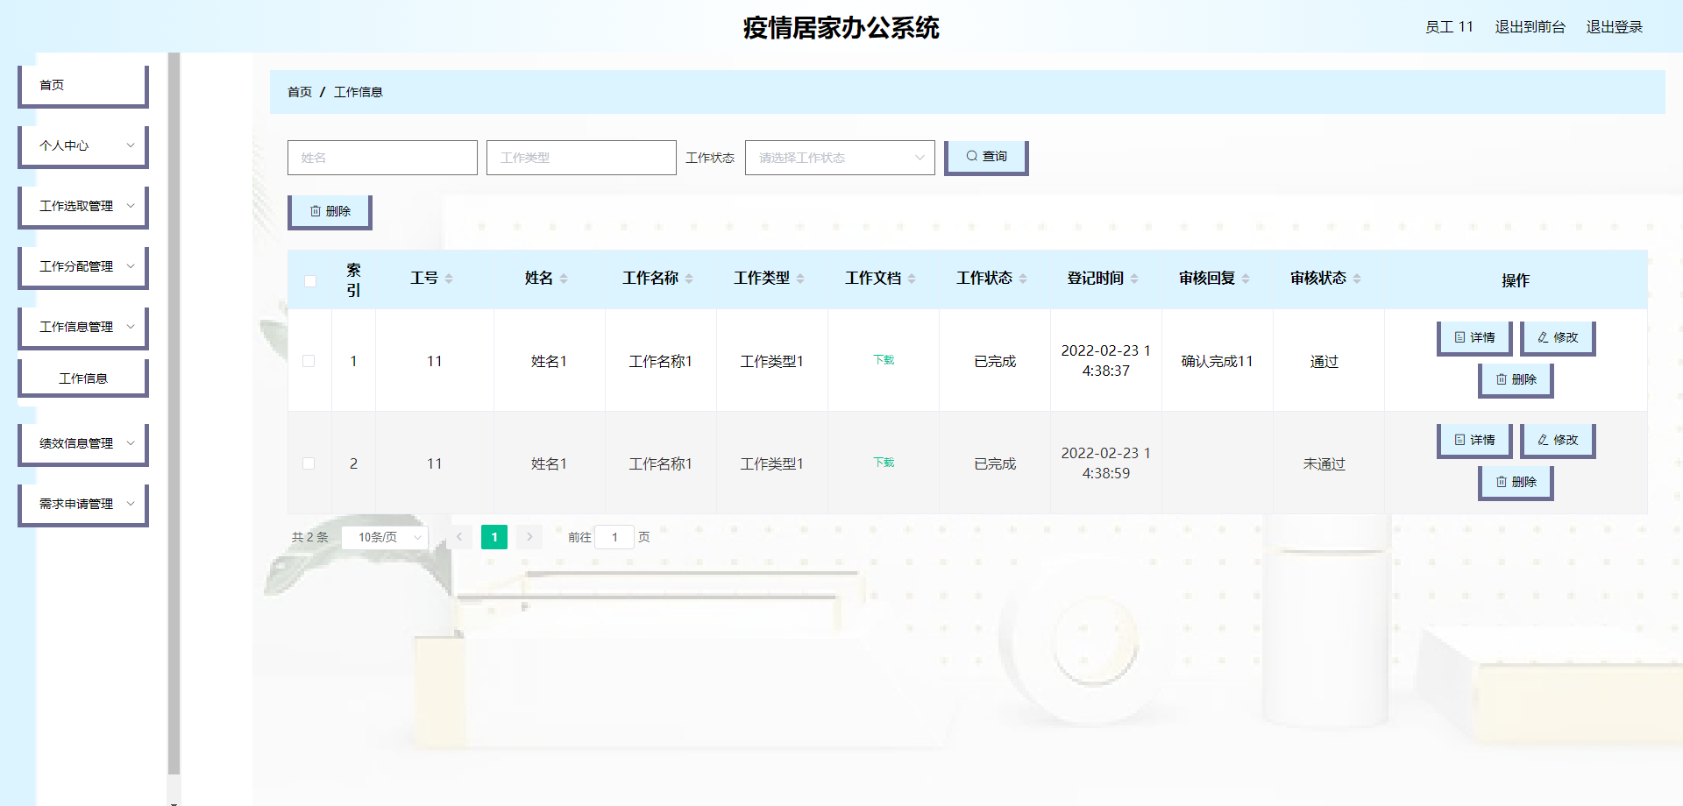
Task: Click 首页 in the breadcrumb
Action: pos(300,92)
